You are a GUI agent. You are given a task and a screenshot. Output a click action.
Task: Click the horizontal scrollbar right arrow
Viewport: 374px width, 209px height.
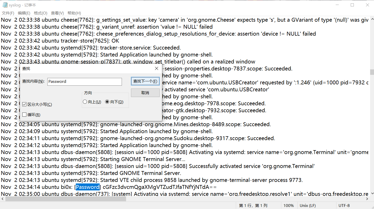(x=367, y=199)
